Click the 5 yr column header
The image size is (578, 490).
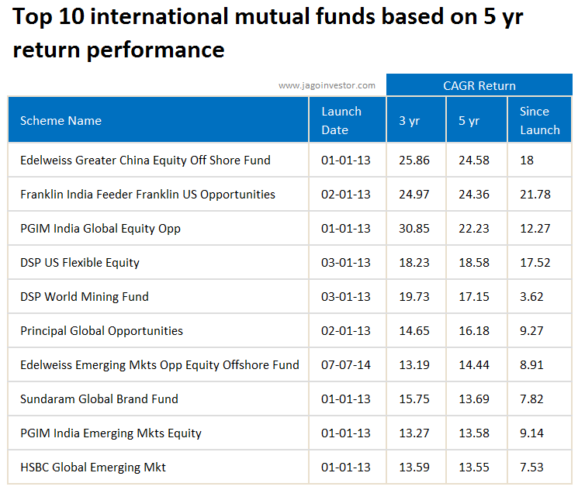tap(476, 119)
